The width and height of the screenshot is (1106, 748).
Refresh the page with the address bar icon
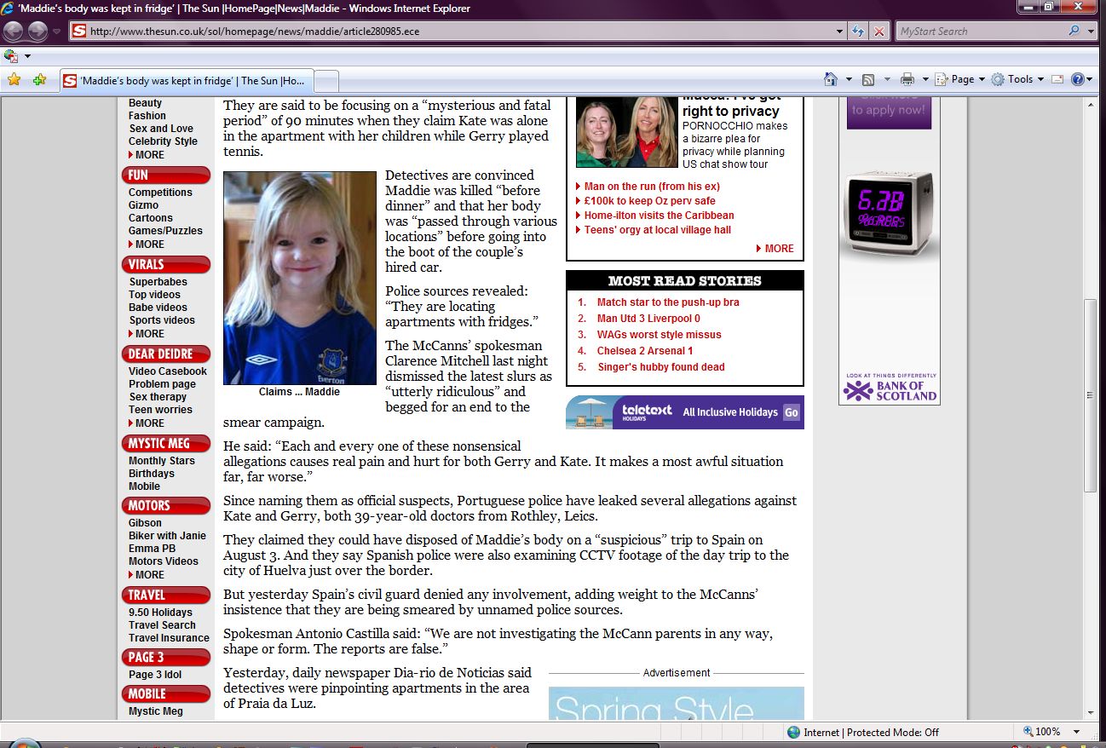coord(859,32)
